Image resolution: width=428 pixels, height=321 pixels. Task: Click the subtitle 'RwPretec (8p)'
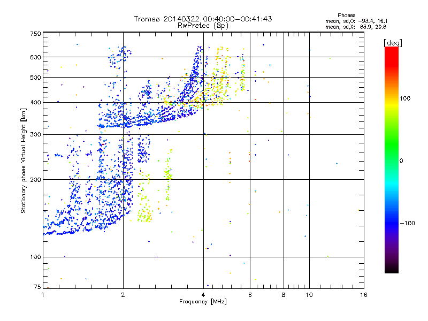point(203,26)
